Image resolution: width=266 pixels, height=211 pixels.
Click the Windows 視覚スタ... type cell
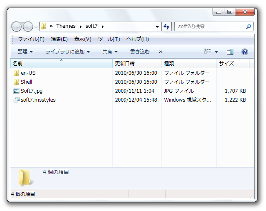pyautogui.click(x=188, y=100)
